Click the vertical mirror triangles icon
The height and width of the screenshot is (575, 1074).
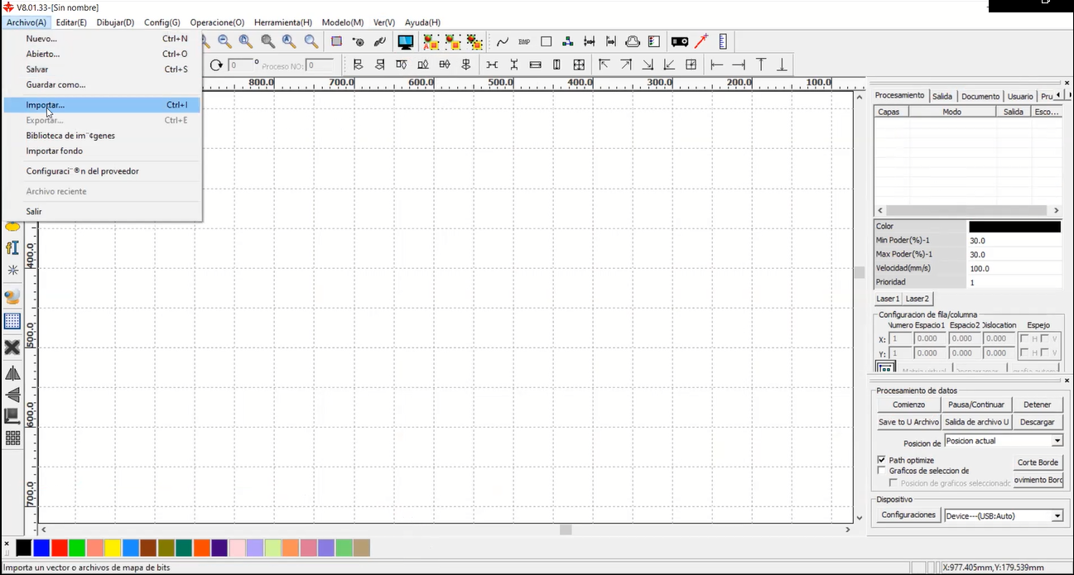(x=12, y=395)
